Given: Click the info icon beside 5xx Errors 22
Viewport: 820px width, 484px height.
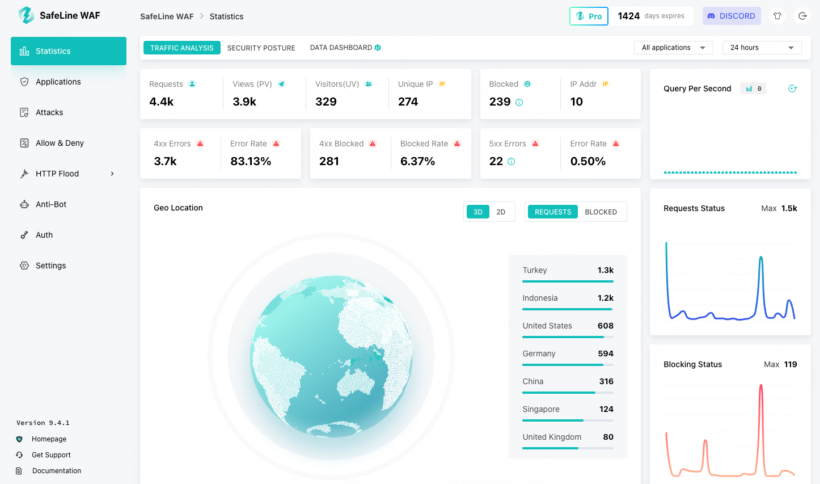Looking at the screenshot, I should [511, 162].
